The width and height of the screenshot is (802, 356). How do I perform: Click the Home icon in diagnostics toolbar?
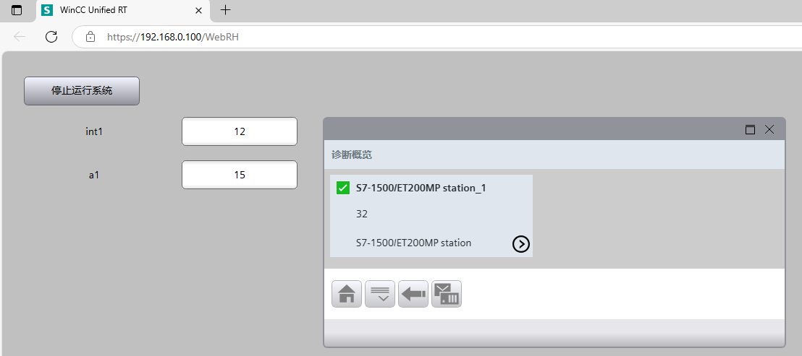tap(347, 295)
